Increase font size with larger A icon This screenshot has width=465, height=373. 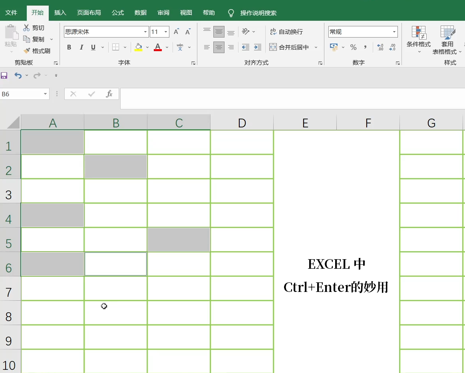click(177, 32)
